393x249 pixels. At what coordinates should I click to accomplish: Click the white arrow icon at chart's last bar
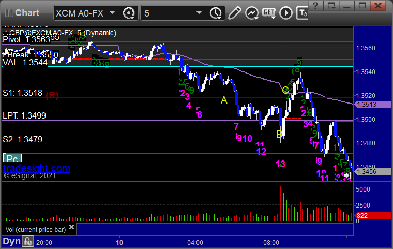pyautogui.click(x=347, y=175)
